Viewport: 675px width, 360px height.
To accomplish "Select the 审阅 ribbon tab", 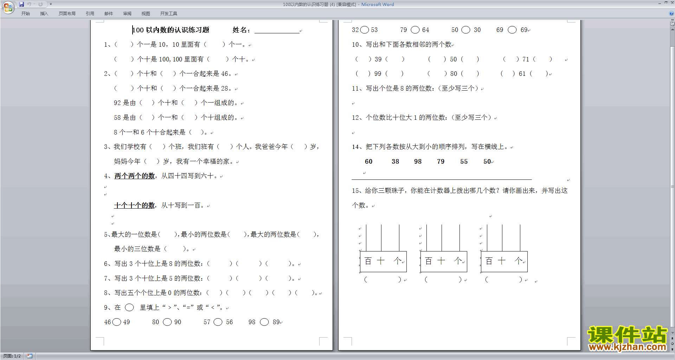I will pyautogui.click(x=127, y=13).
